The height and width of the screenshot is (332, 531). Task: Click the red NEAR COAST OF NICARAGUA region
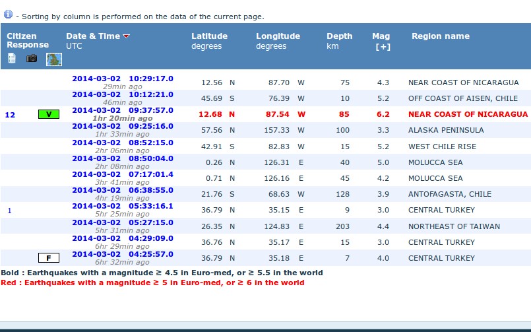point(468,114)
